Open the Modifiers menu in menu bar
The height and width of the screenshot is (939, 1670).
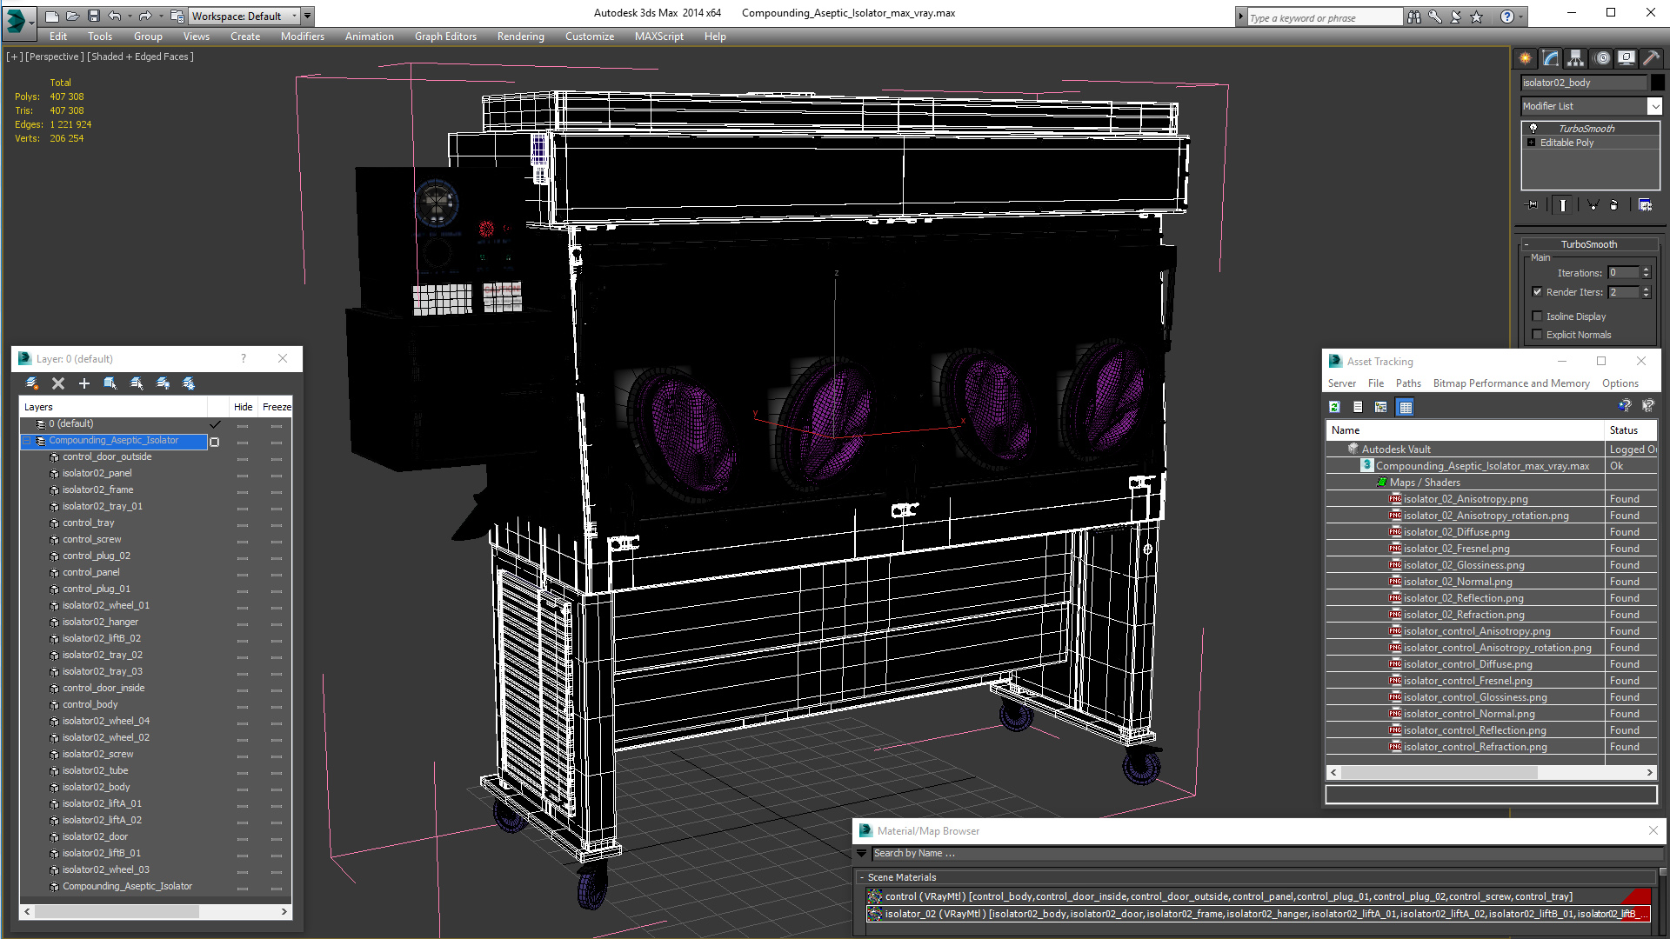[x=303, y=36]
